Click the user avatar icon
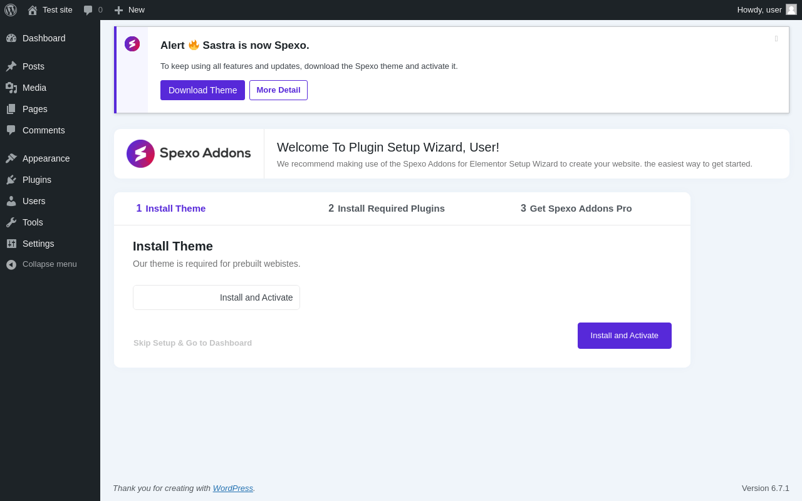Image resolution: width=802 pixels, height=501 pixels. (x=791, y=9)
